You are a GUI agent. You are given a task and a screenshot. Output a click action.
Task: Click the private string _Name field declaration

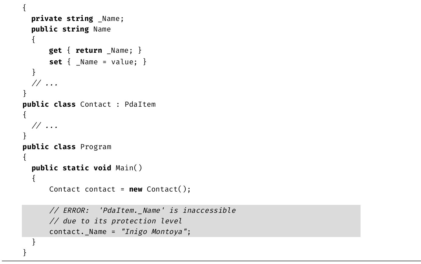coord(77,18)
